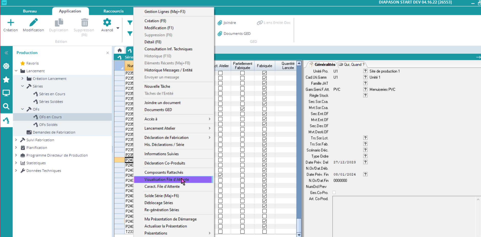
Task: Click the Modification pencil icon
Action: point(33,23)
